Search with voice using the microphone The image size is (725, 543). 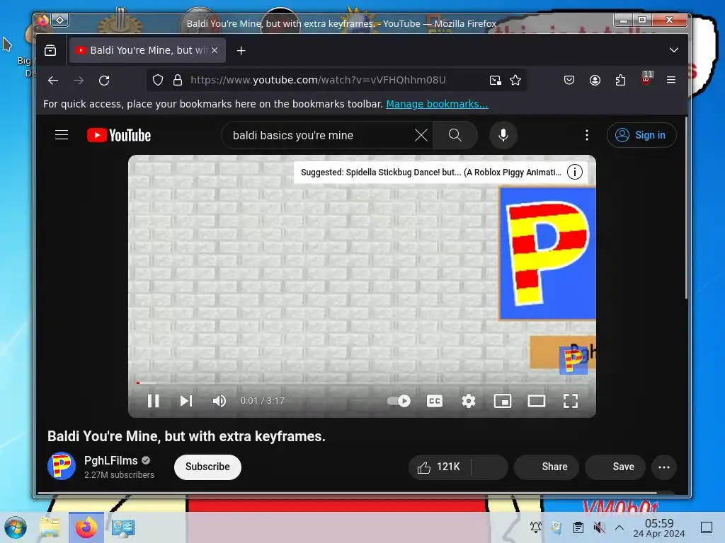click(503, 135)
